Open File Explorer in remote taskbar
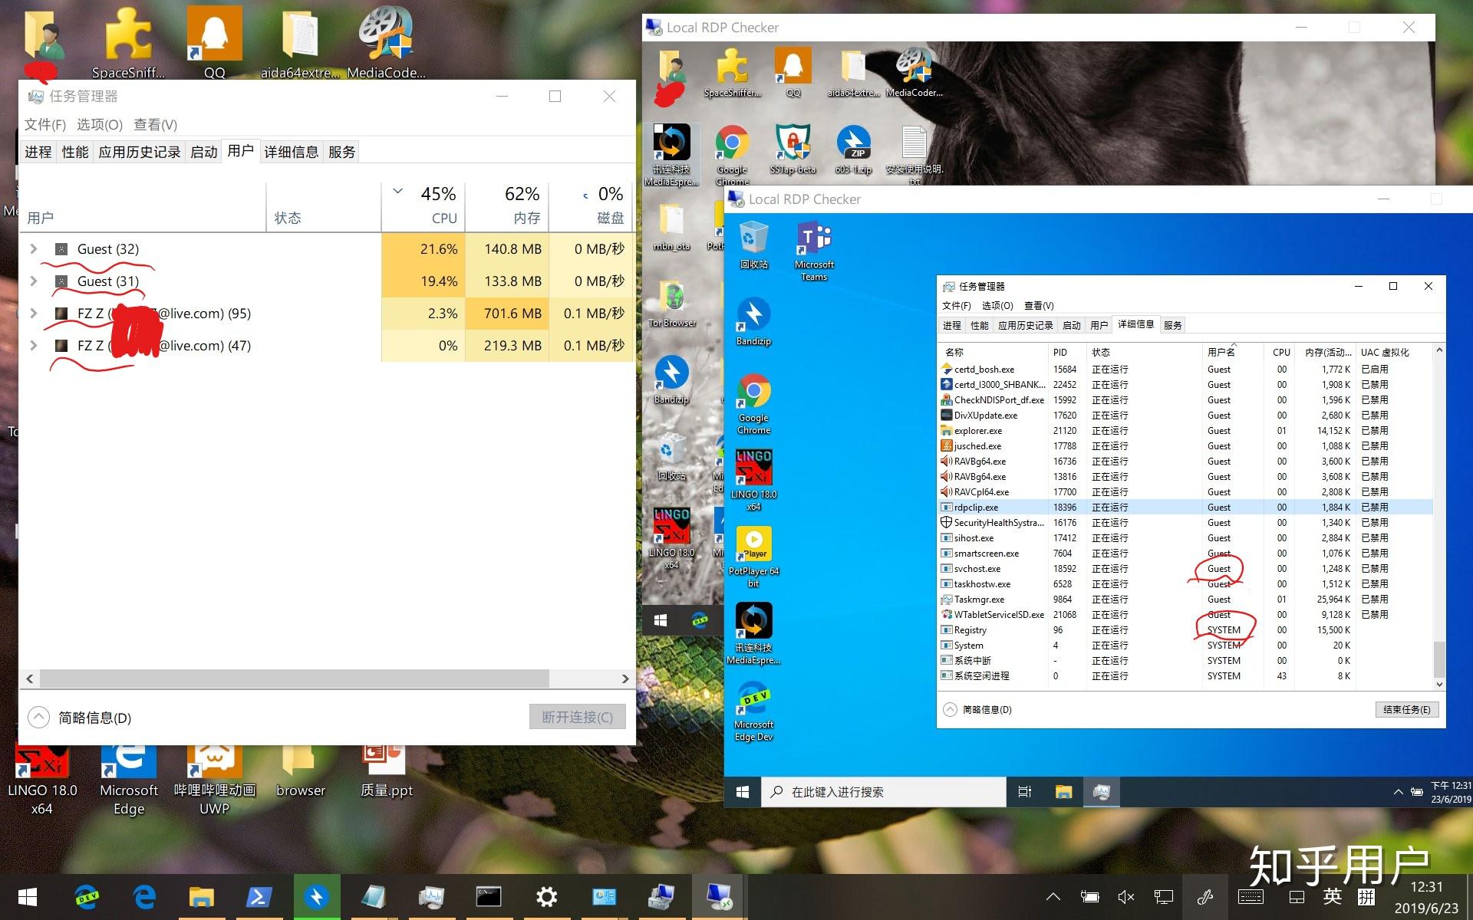1473x920 pixels. pyautogui.click(x=1063, y=792)
